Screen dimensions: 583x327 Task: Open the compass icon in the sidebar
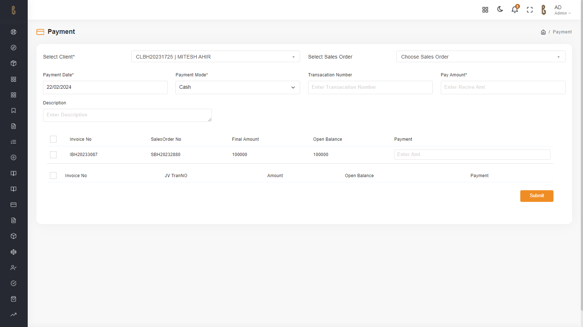pyautogui.click(x=13, y=48)
